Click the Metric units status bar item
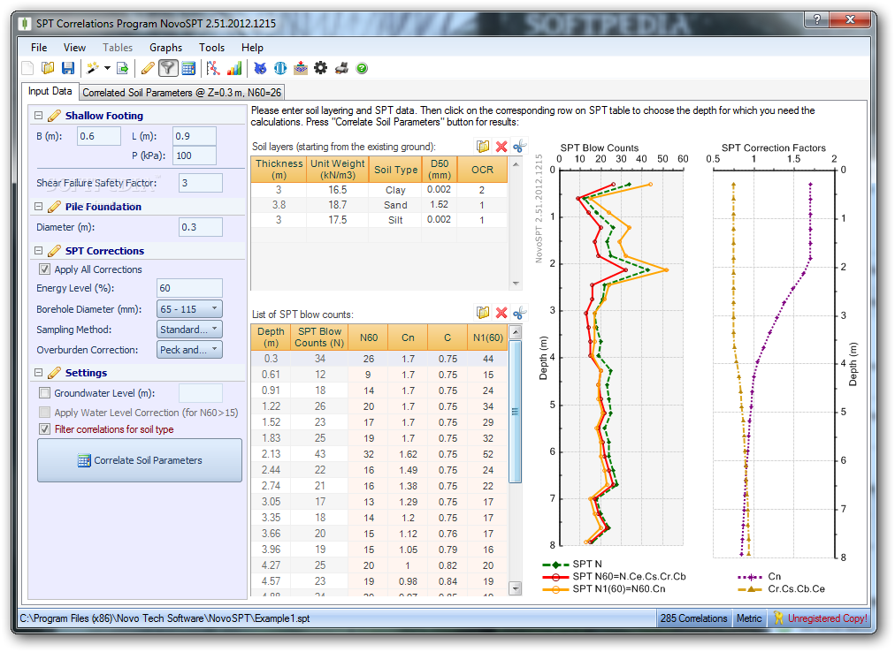 click(x=749, y=618)
